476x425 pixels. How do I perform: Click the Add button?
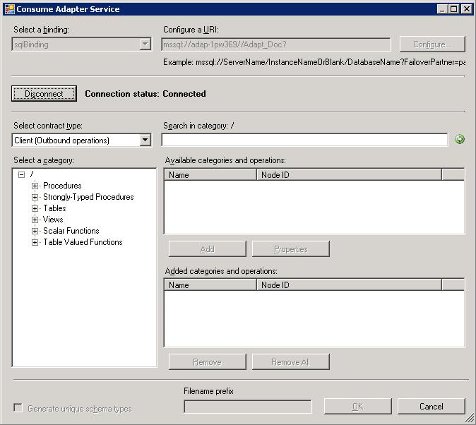click(x=208, y=249)
